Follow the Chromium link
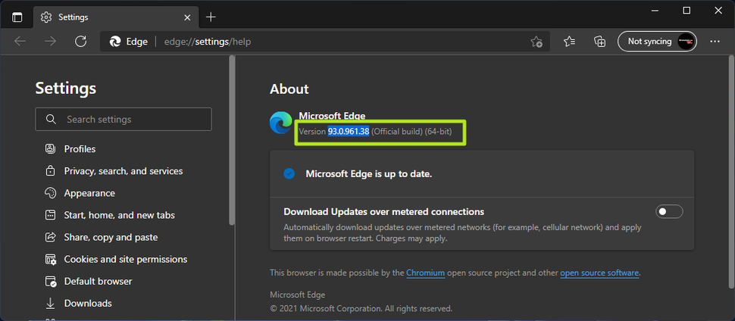 click(x=426, y=273)
